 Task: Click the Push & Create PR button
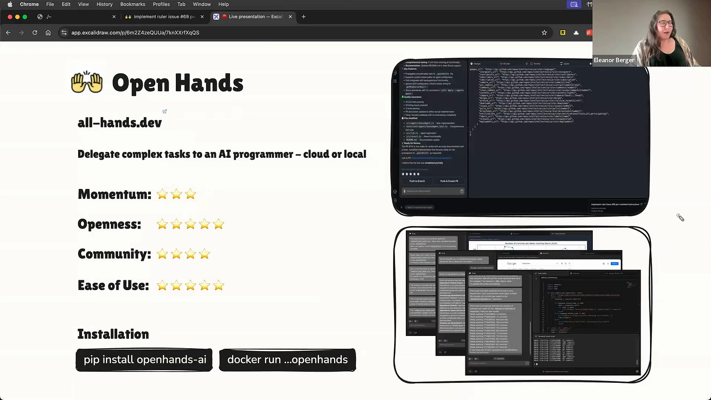click(449, 181)
